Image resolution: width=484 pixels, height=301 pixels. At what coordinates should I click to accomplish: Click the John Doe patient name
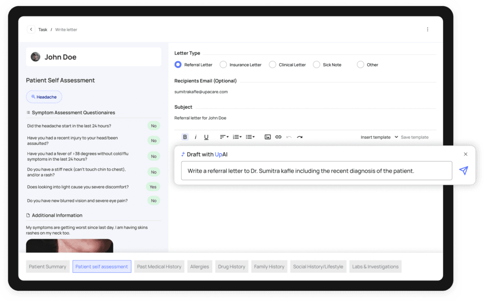point(60,57)
